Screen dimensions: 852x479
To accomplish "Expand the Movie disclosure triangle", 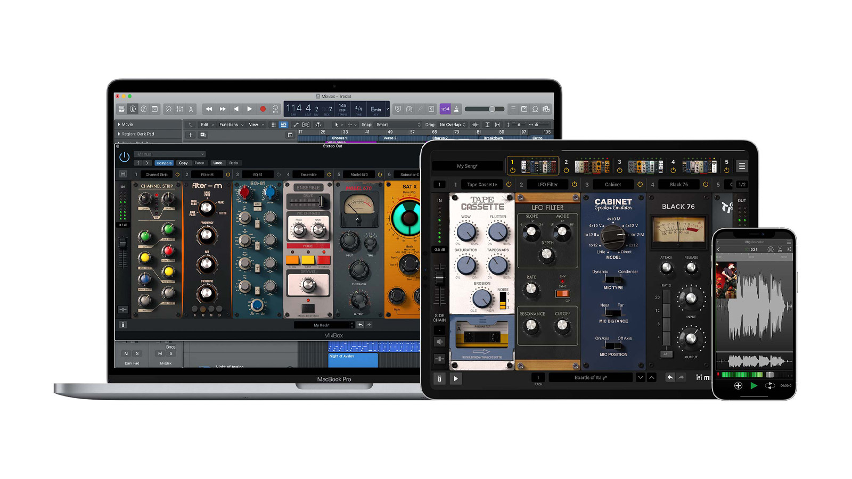I will click(x=119, y=125).
